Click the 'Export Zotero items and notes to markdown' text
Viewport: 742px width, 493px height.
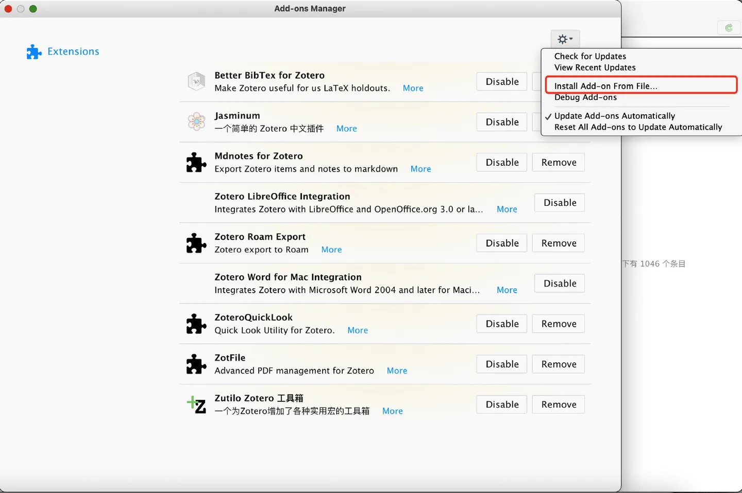point(306,169)
